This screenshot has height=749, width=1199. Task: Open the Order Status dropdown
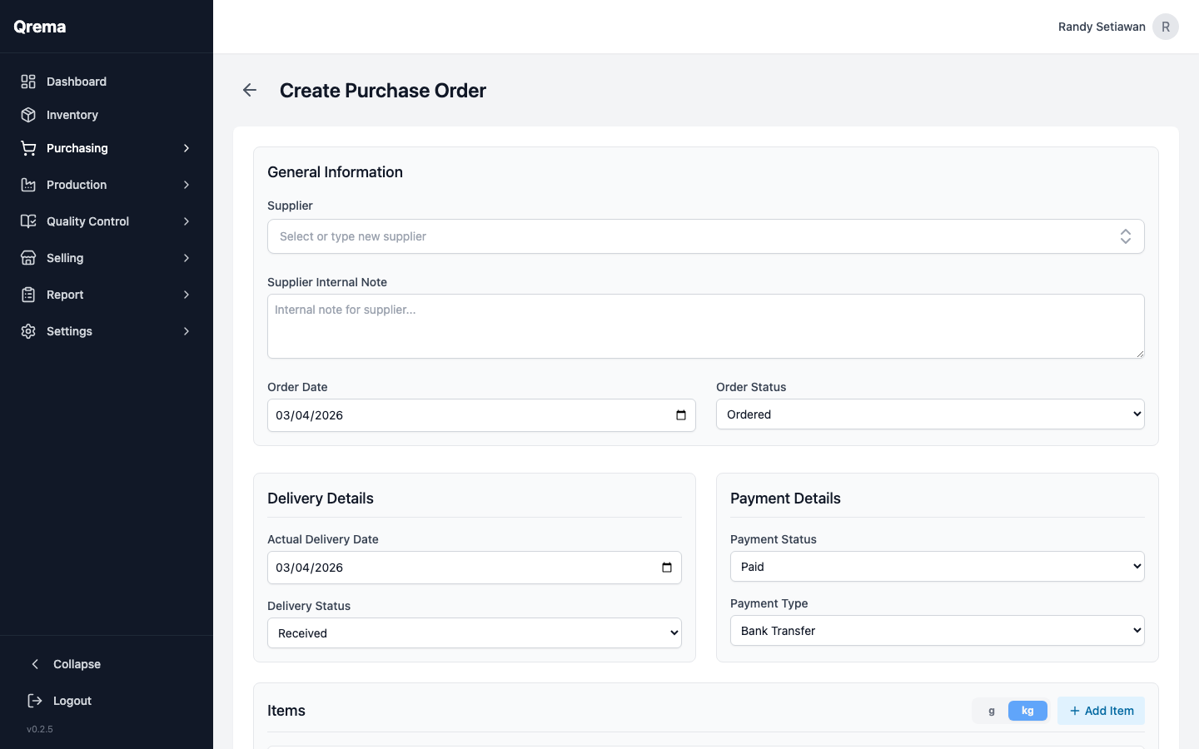(x=930, y=414)
